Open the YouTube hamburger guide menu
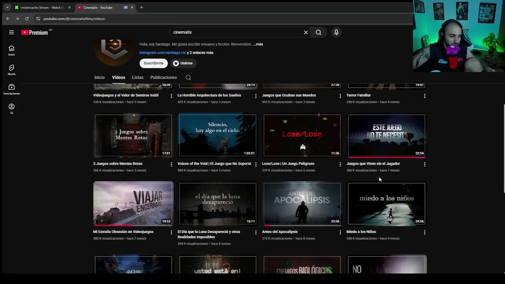 click(x=11, y=32)
